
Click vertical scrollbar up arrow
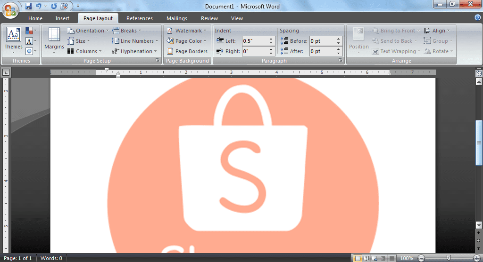pos(479,82)
